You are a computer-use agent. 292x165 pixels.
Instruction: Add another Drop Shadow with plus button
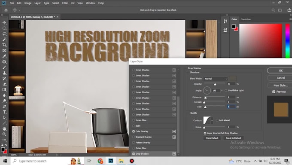click(x=174, y=154)
